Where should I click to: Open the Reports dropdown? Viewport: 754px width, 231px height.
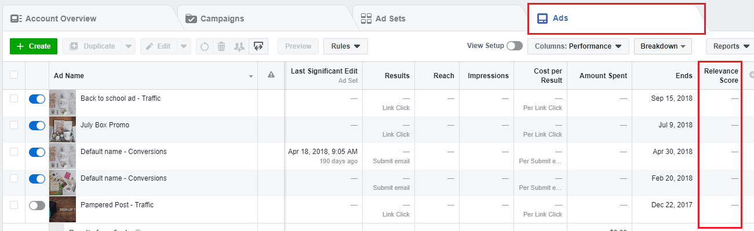pyautogui.click(x=730, y=46)
